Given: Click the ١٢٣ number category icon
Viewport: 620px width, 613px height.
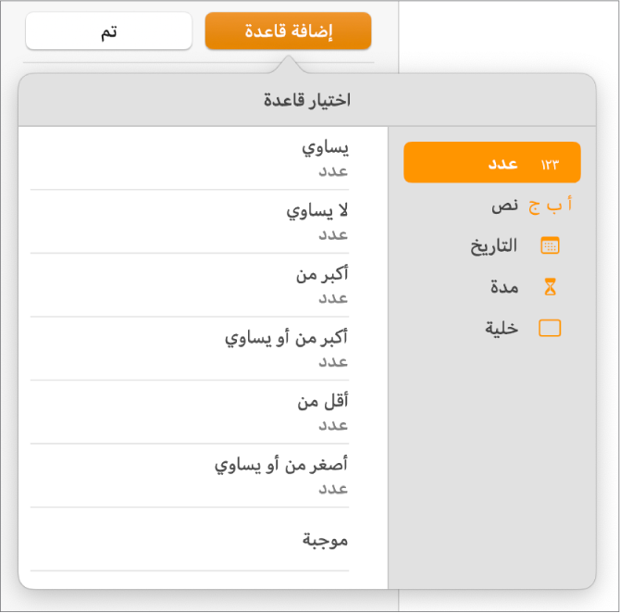Looking at the screenshot, I should coord(552,164).
